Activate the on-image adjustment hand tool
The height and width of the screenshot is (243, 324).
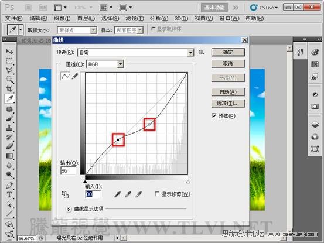coord(65,194)
